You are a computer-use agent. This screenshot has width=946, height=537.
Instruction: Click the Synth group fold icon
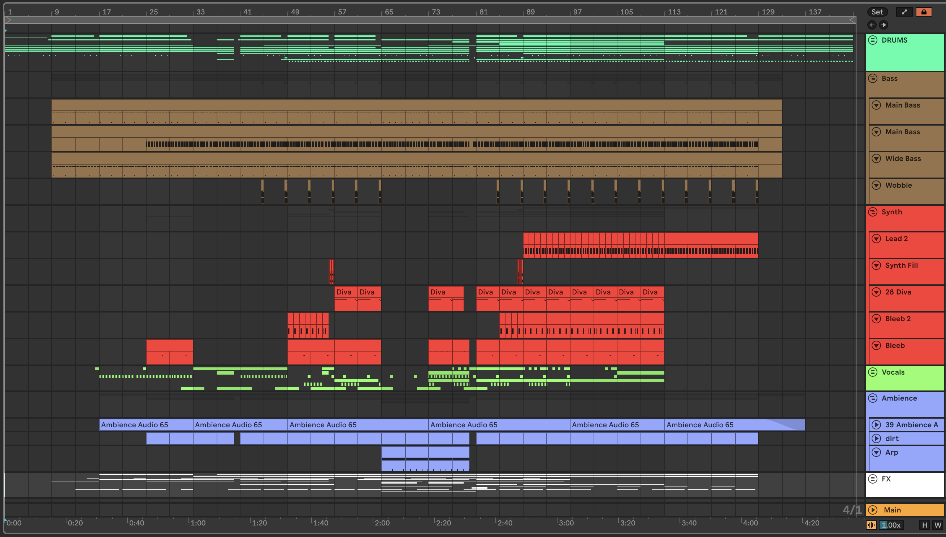[x=873, y=212]
